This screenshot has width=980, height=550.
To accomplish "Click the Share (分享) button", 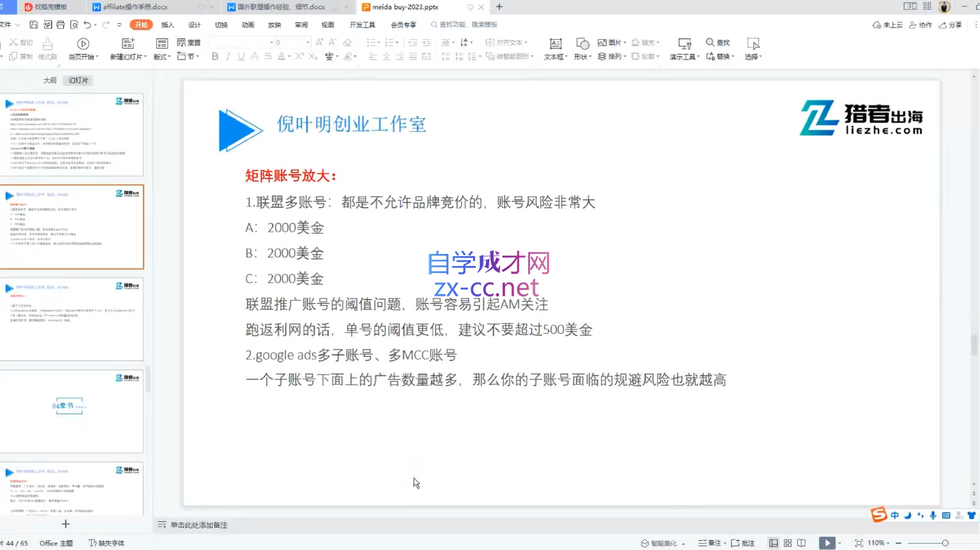I will (951, 24).
